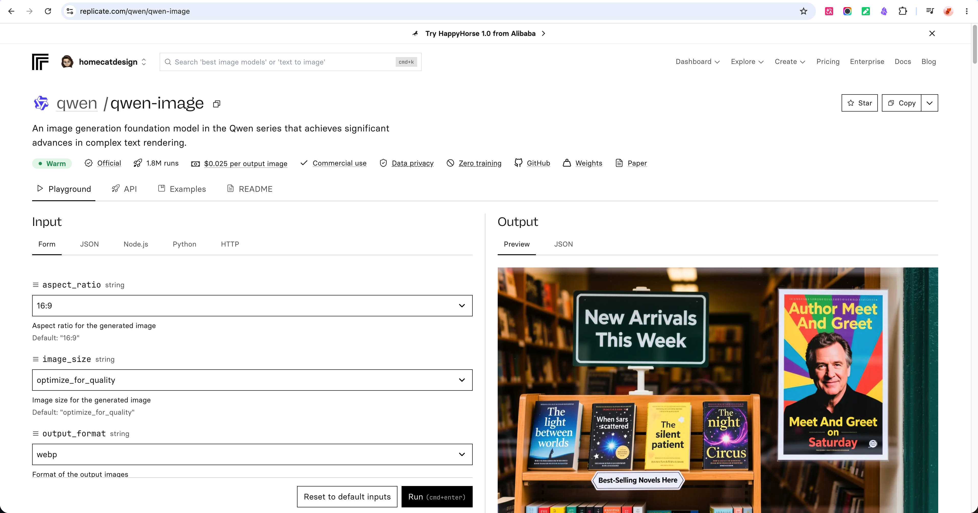Copy model name icon beside qwen-image title

click(x=216, y=104)
